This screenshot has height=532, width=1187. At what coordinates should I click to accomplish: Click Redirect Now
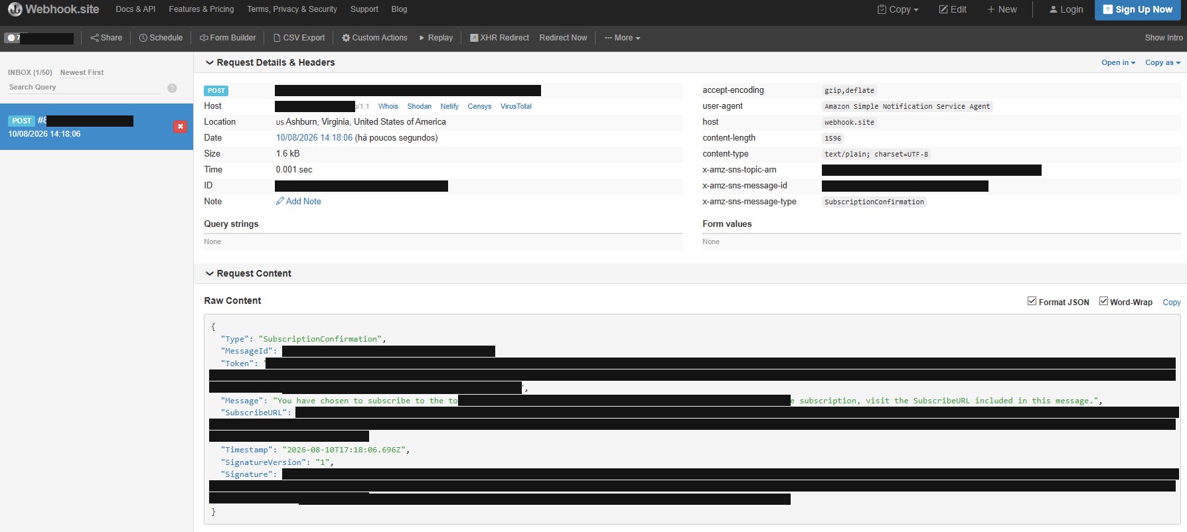coord(563,38)
